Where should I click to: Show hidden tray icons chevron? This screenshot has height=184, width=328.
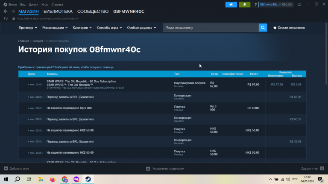click(270, 179)
